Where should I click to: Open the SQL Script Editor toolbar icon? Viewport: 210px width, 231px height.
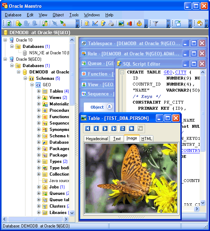(x=103, y=23)
